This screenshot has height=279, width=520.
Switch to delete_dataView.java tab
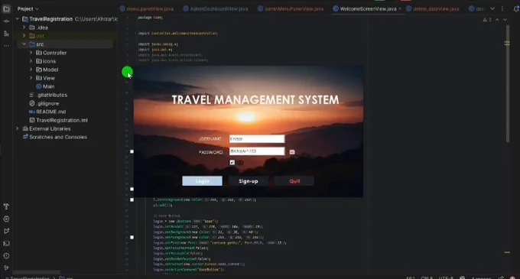(433, 9)
